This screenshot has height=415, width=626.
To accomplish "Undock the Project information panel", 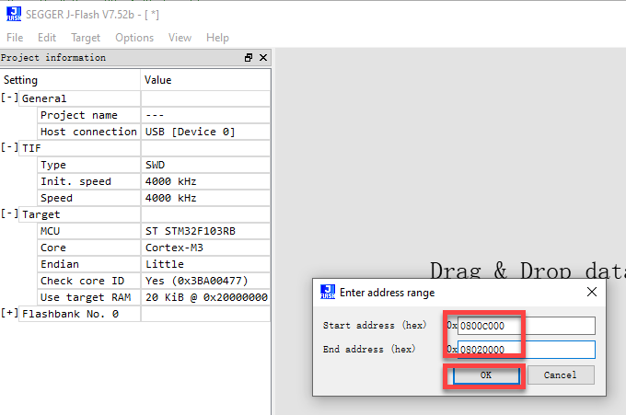I will click(249, 58).
